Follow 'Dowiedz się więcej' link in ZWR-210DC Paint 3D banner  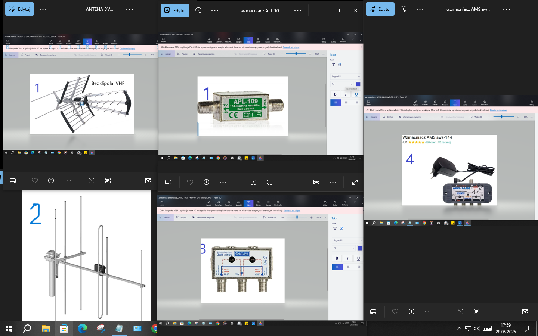point(292,211)
